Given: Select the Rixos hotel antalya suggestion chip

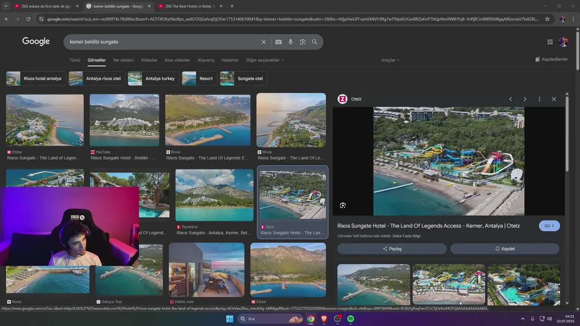Looking at the screenshot, I should [36, 78].
